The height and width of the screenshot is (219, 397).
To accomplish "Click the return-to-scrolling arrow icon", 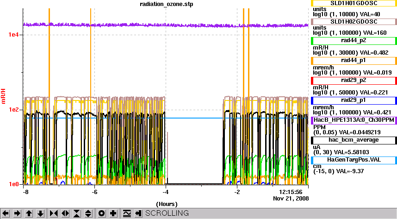I will (x=138, y=213).
